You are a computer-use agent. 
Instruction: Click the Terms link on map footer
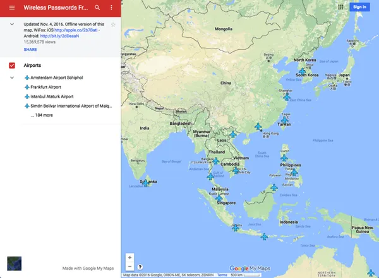(222, 275)
